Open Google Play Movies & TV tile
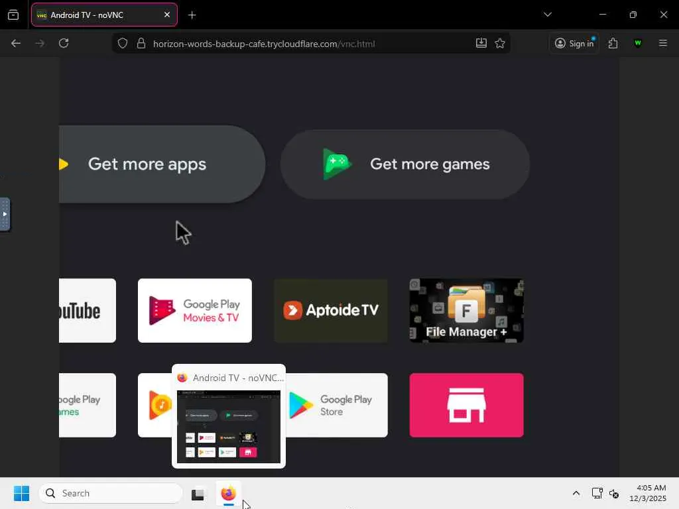679x509 pixels. point(195,311)
